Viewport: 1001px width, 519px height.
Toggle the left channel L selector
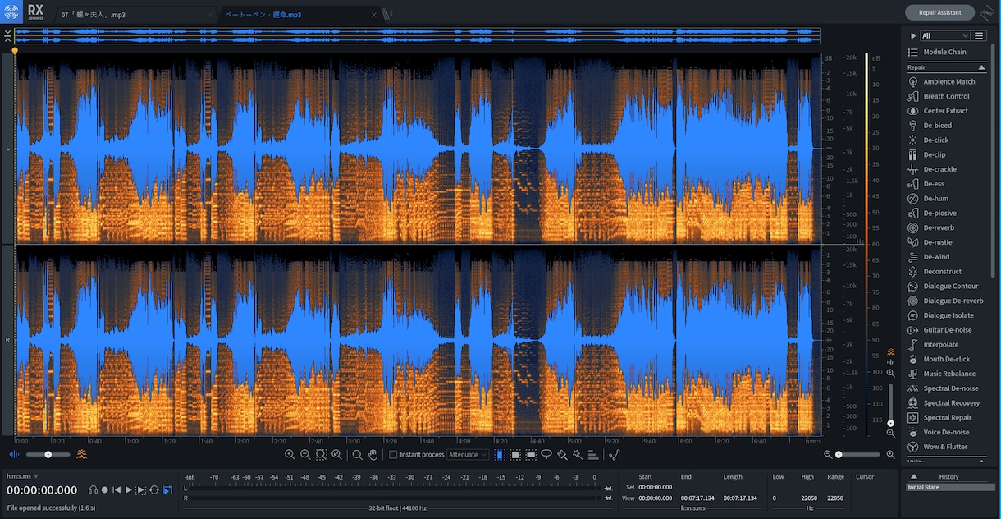point(7,149)
